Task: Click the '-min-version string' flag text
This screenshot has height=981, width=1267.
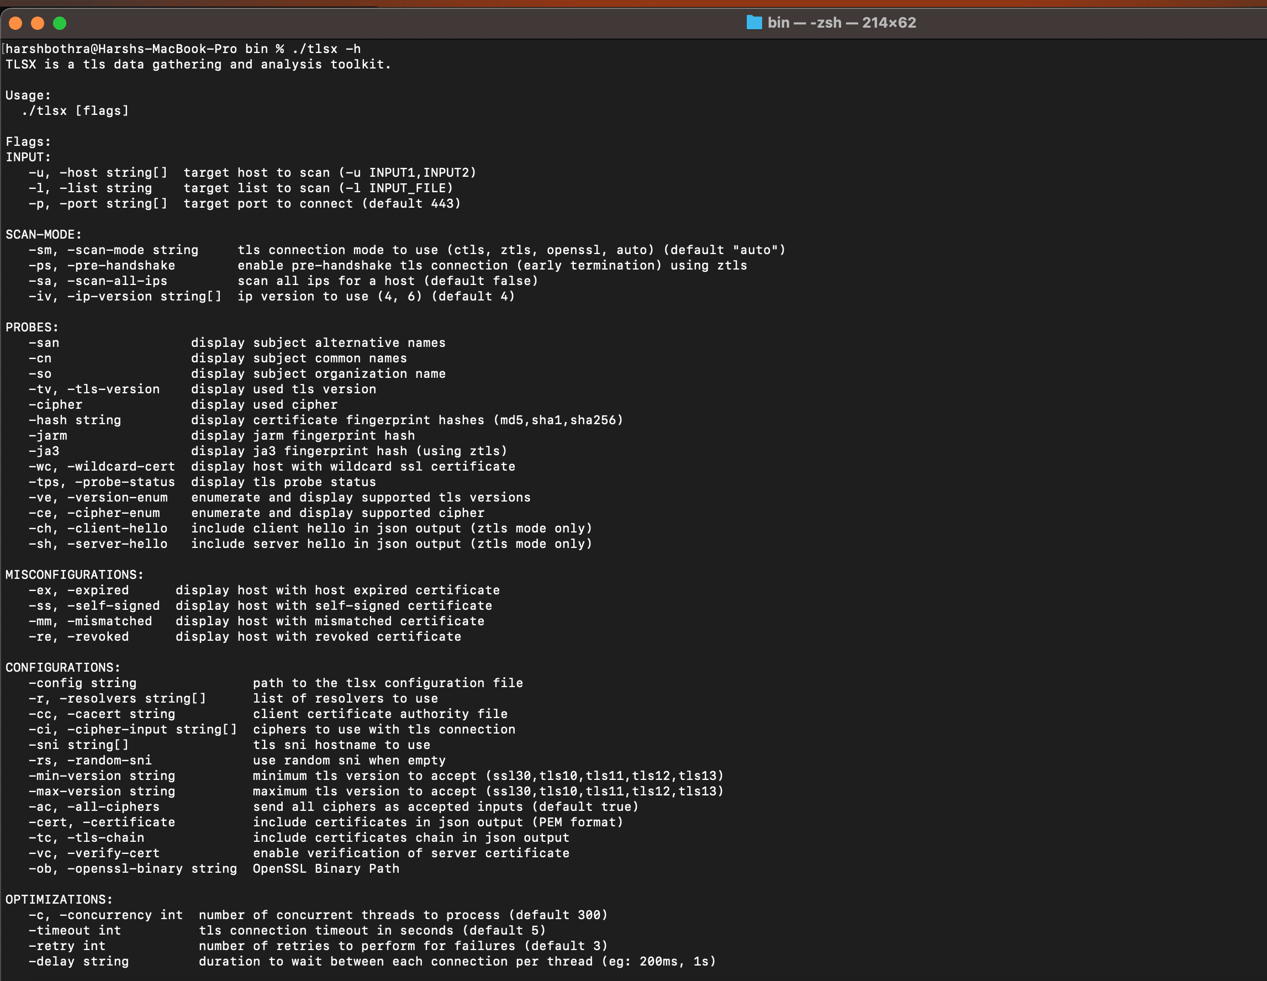Action: click(x=102, y=776)
